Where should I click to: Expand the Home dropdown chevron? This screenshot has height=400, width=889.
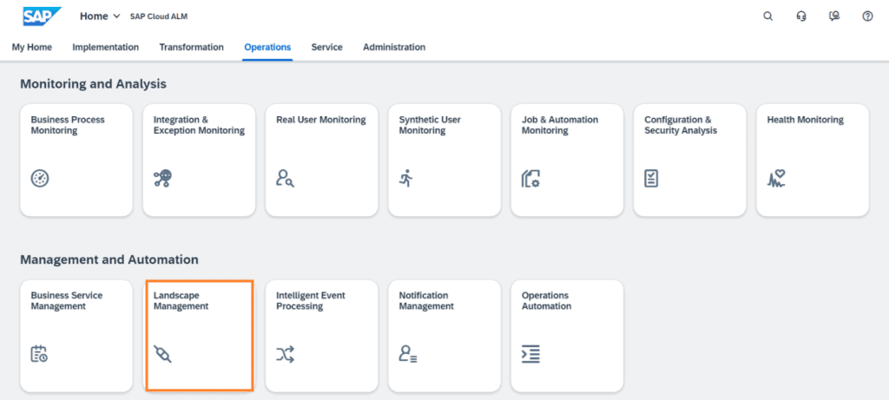[117, 16]
